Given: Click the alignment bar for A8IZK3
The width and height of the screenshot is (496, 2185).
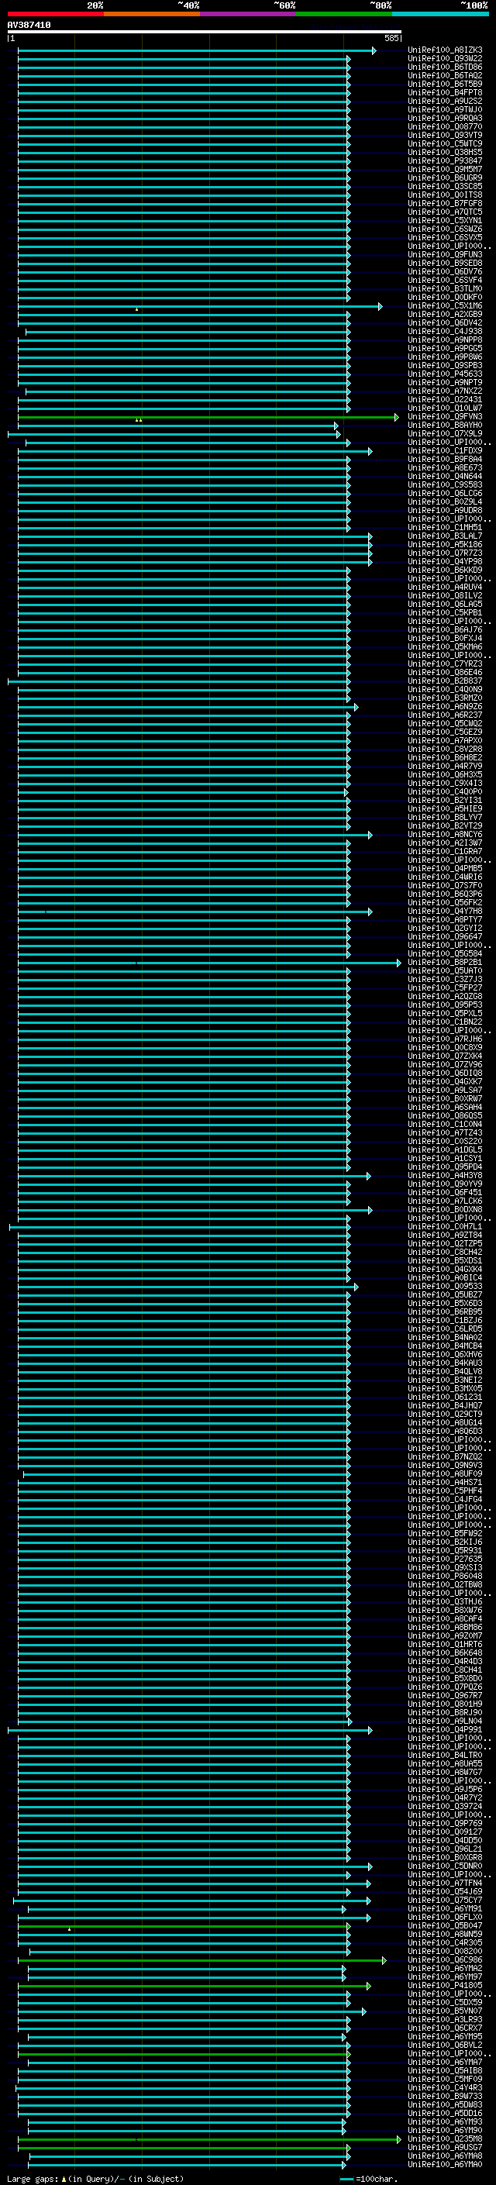Looking at the screenshot, I should 197,51.
